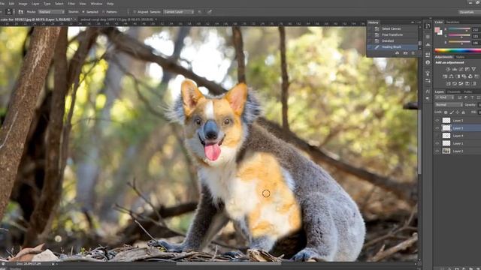This screenshot has width=481, height=270.
Task: Open the Filter menu
Action: click(71, 4)
